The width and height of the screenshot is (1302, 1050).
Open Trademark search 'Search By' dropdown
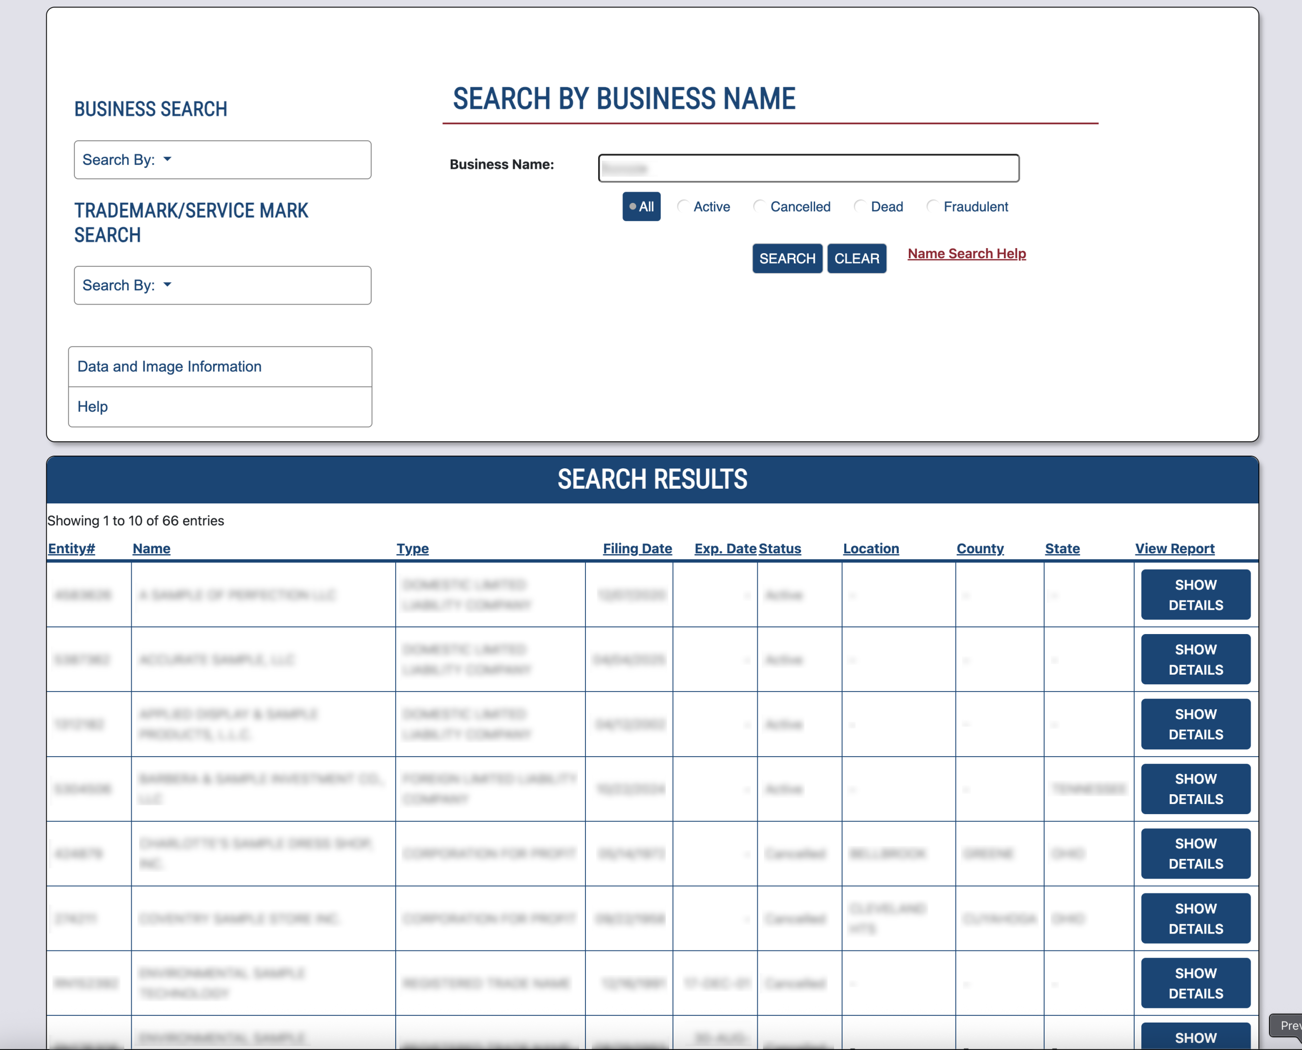pyautogui.click(x=222, y=285)
